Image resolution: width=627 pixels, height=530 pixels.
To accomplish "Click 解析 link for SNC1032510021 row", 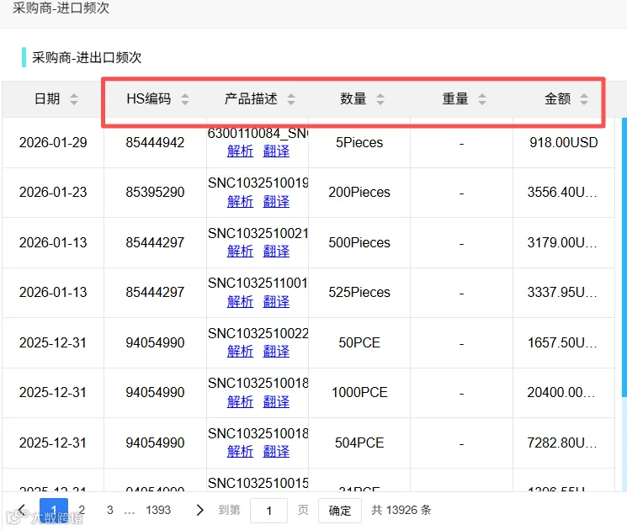I will pos(240,252).
